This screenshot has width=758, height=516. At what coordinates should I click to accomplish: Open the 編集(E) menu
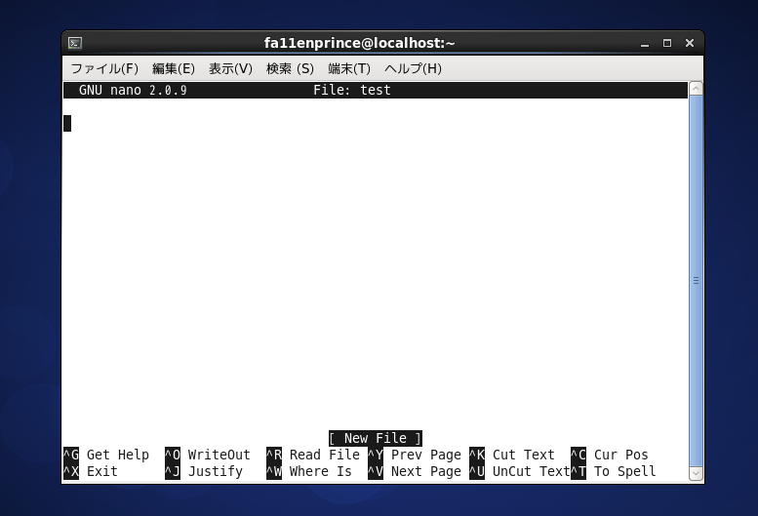173,68
